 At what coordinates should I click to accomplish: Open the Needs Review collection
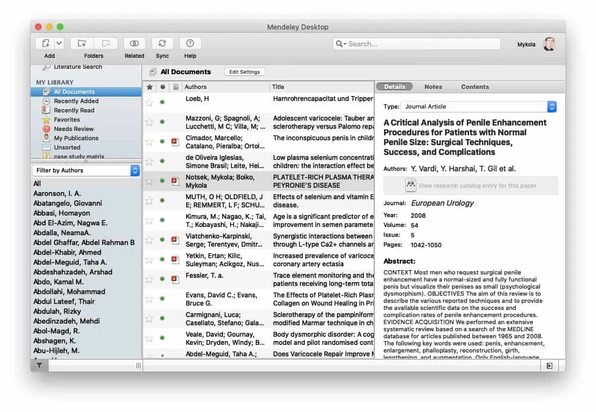(x=74, y=129)
